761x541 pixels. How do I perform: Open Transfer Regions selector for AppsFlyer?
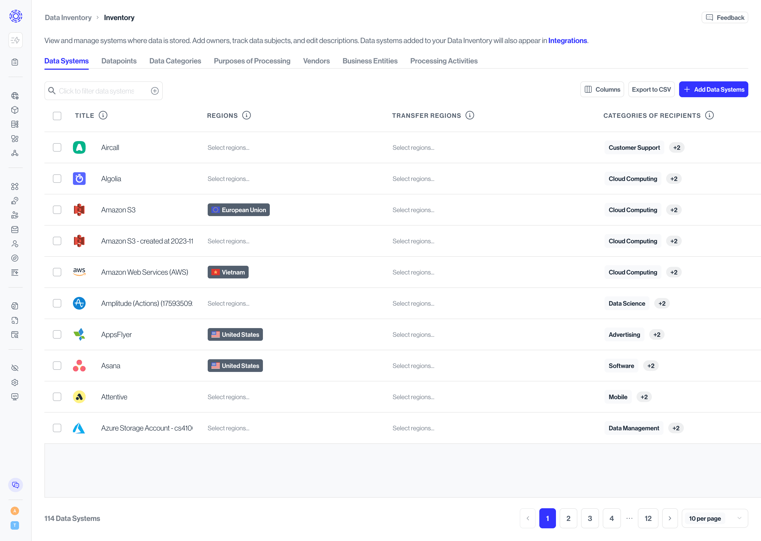pyautogui.click(x=414, y=334)
